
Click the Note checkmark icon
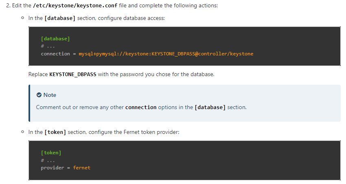pyautogui.click(x=39, y=95)
